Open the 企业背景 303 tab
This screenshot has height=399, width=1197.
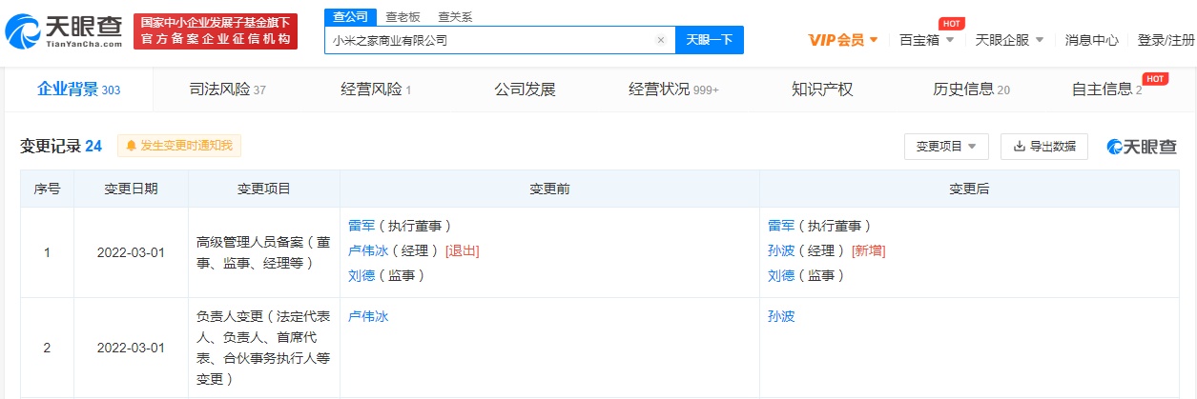78,90
